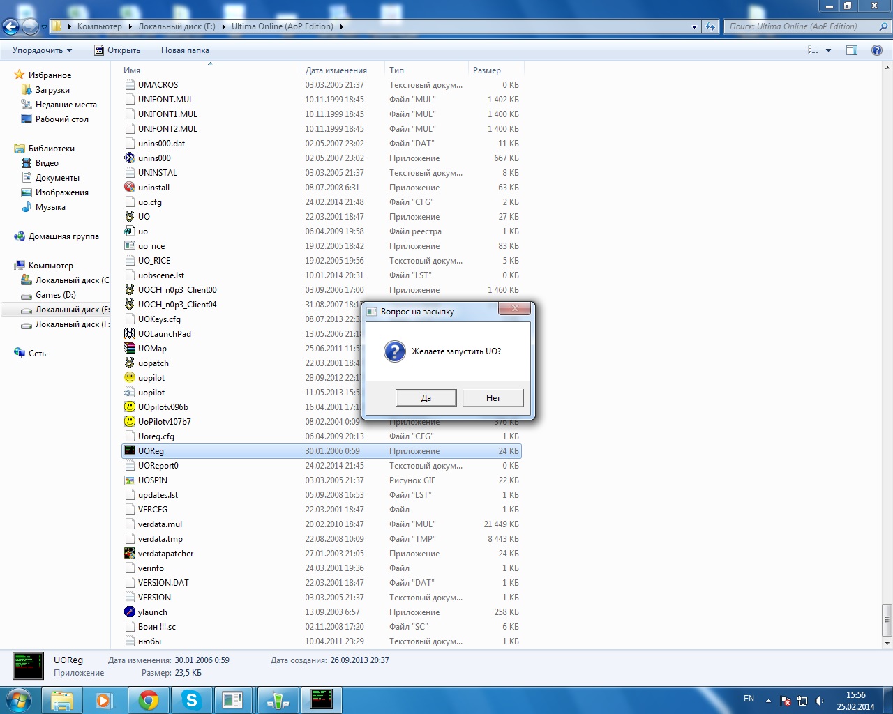Expand the view options dropdown arrow
This screenshot has height=714, width=893.
point(829,50)
